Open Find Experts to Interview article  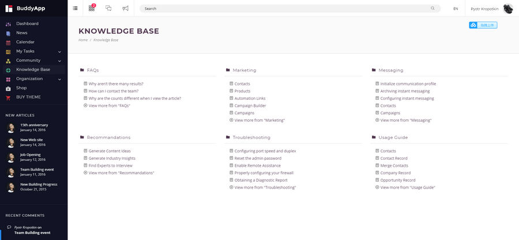click(x=111, y=166)
